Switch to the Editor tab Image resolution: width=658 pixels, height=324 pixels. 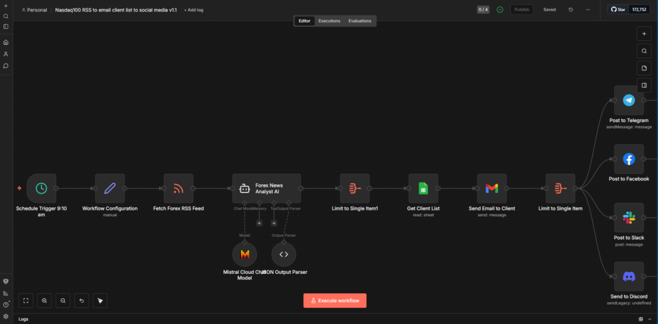point(304,21)
